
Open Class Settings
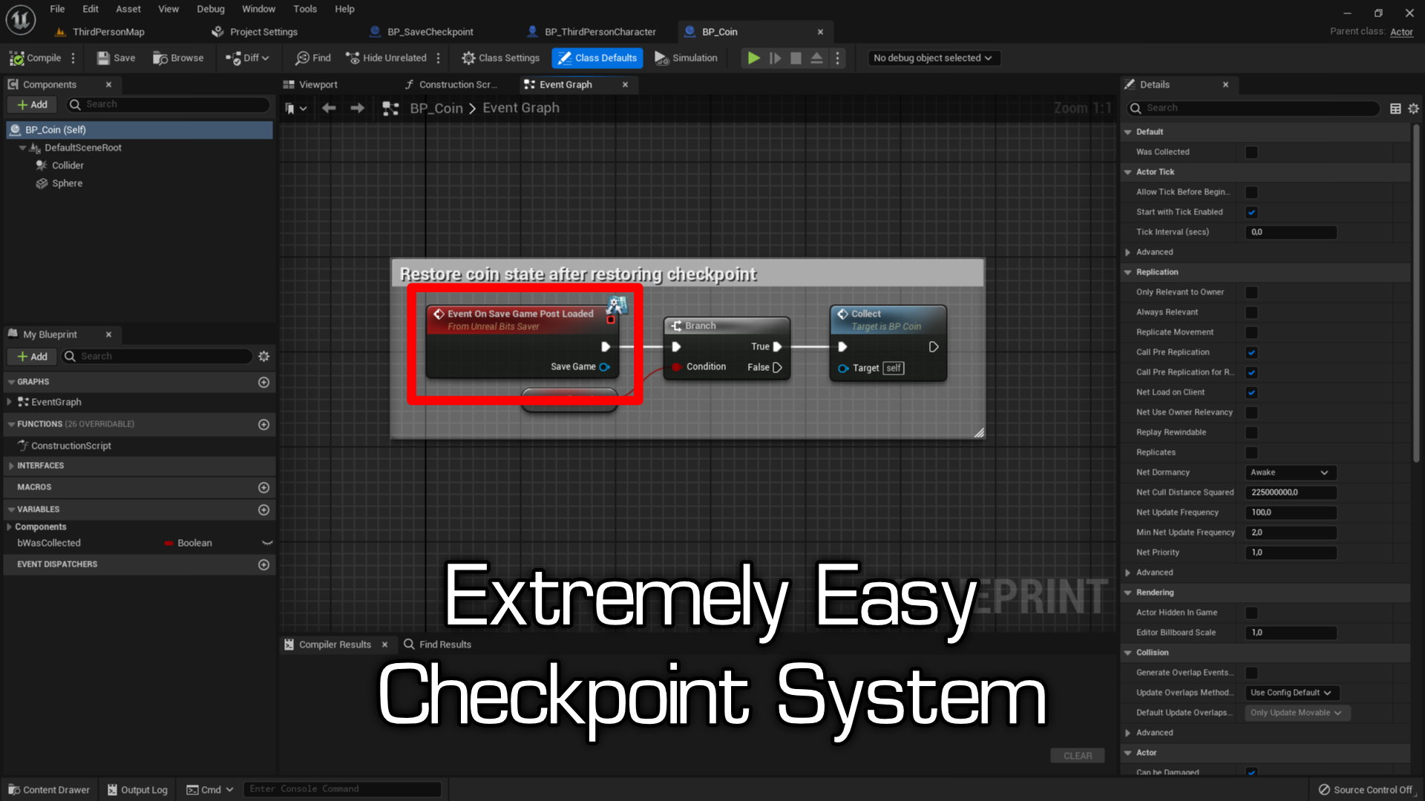pyautogui.click(x=500, y=58)
